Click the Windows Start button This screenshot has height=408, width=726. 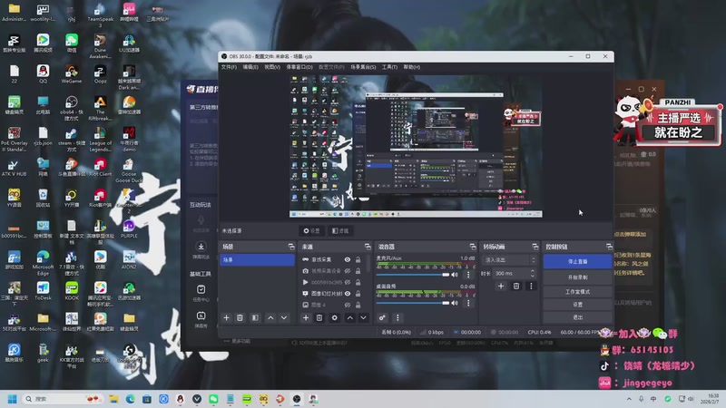click(x=13, y=399)
